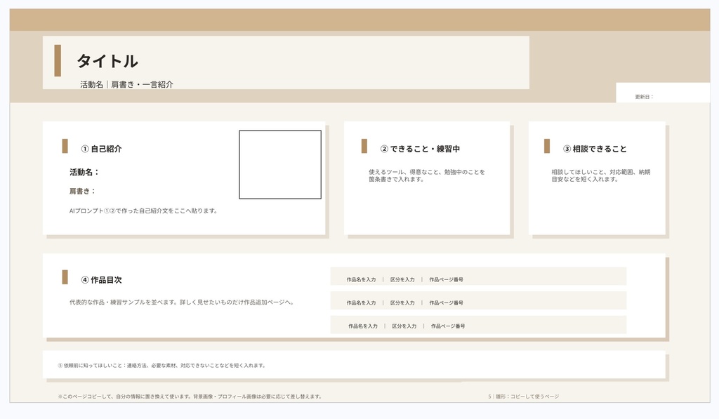Click the empty profile image placeholder box
The height and width of the screenshot is (419, 719).
(280, 164)
